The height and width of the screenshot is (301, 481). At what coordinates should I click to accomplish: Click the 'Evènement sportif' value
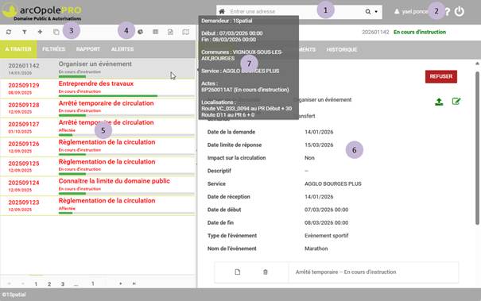tap(327, 236)
